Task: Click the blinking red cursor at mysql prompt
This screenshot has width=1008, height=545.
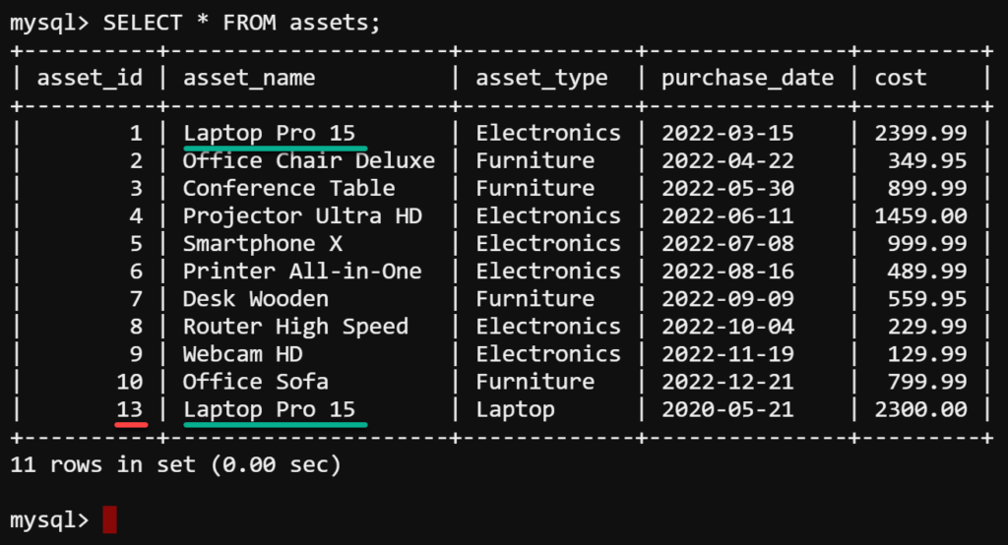Action: 110,519
